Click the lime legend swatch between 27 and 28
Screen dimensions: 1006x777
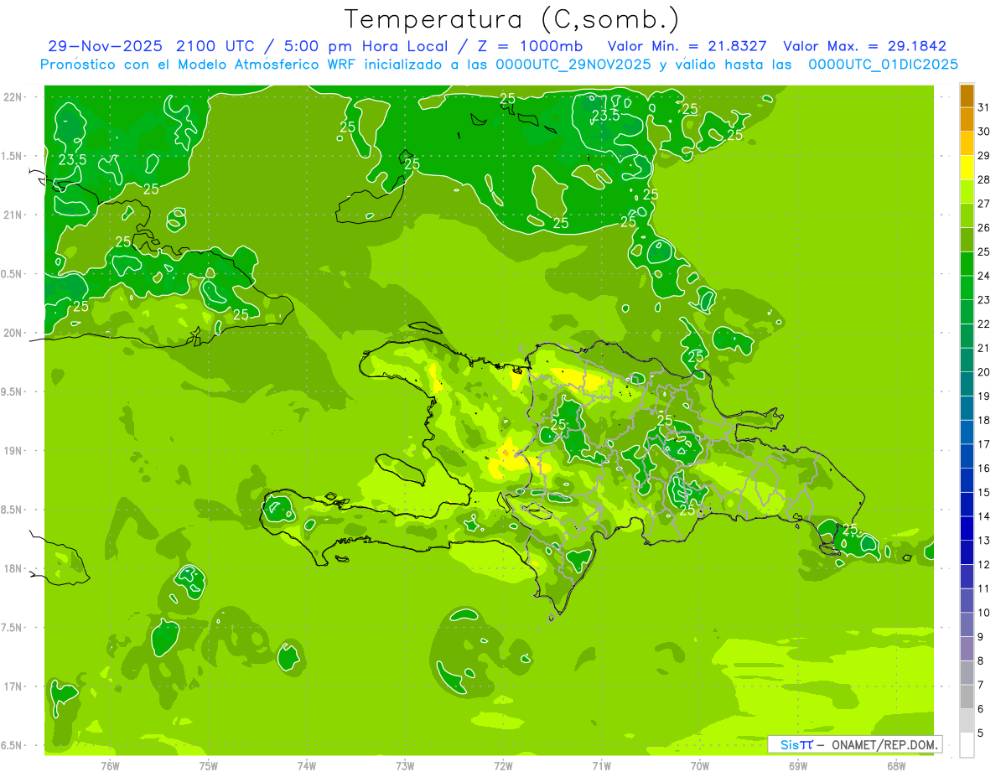tap(967, 192)
